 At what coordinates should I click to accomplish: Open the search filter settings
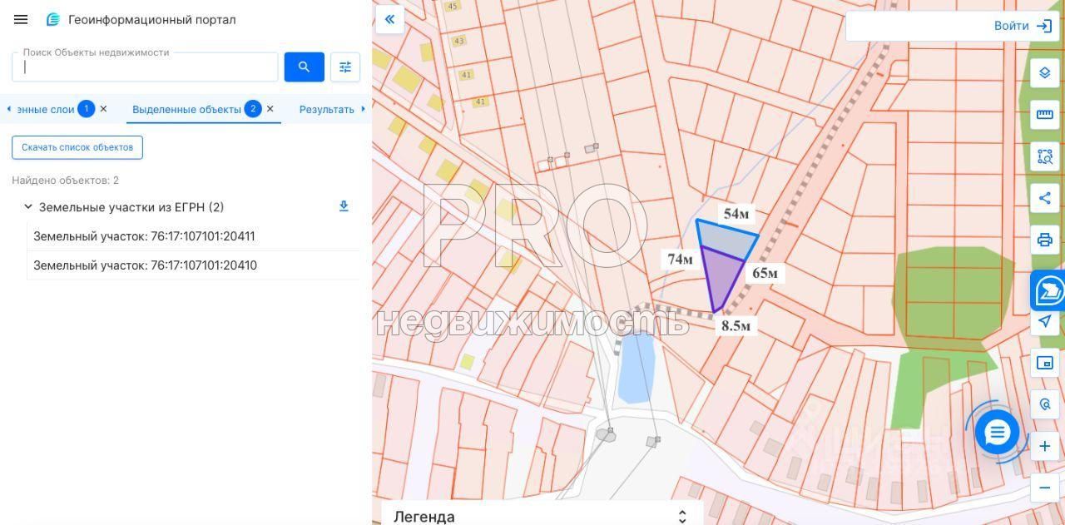point(345,67)
